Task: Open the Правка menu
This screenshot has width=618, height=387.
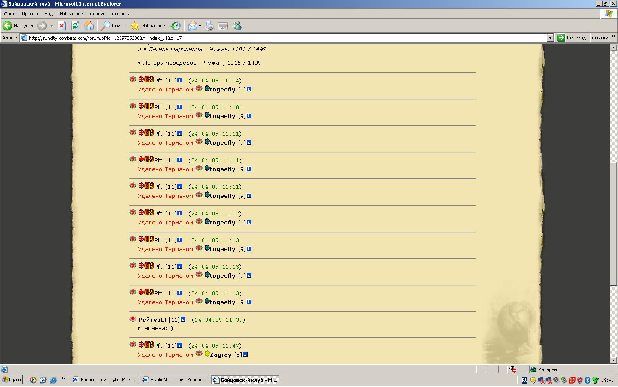Action: [30, 14]
